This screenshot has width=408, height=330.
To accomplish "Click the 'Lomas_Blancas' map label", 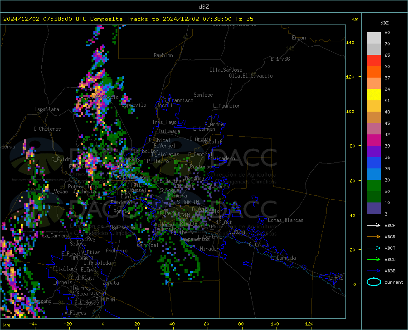I will coord(286,220).
